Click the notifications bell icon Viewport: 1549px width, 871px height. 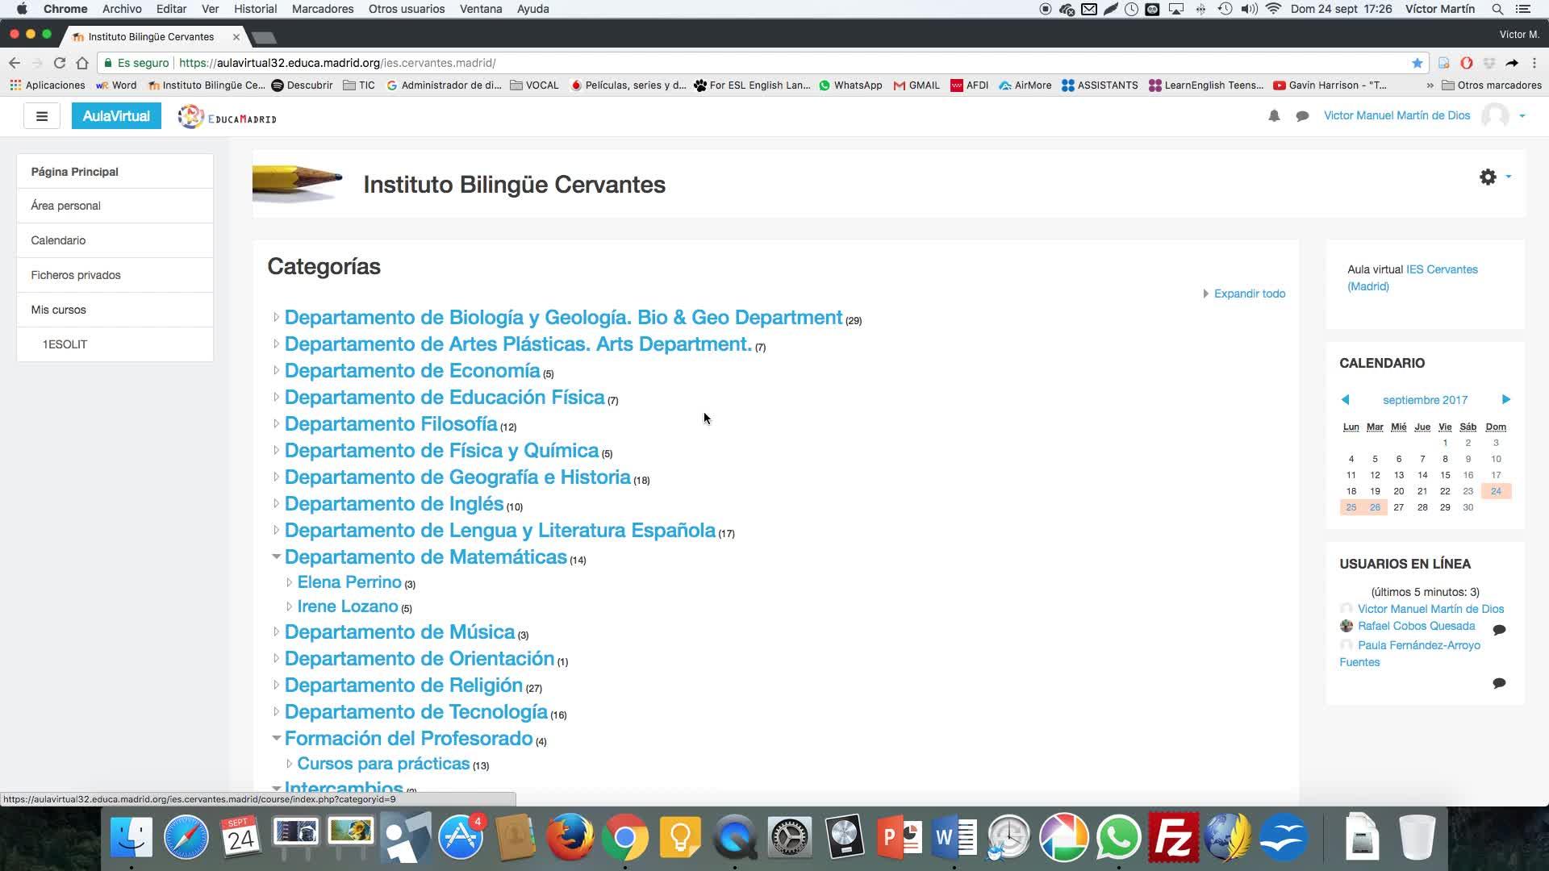point(1274,116)
